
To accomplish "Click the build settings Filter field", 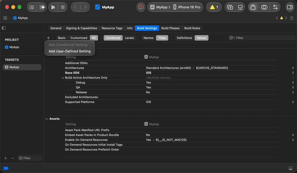I will click(261, 38).
